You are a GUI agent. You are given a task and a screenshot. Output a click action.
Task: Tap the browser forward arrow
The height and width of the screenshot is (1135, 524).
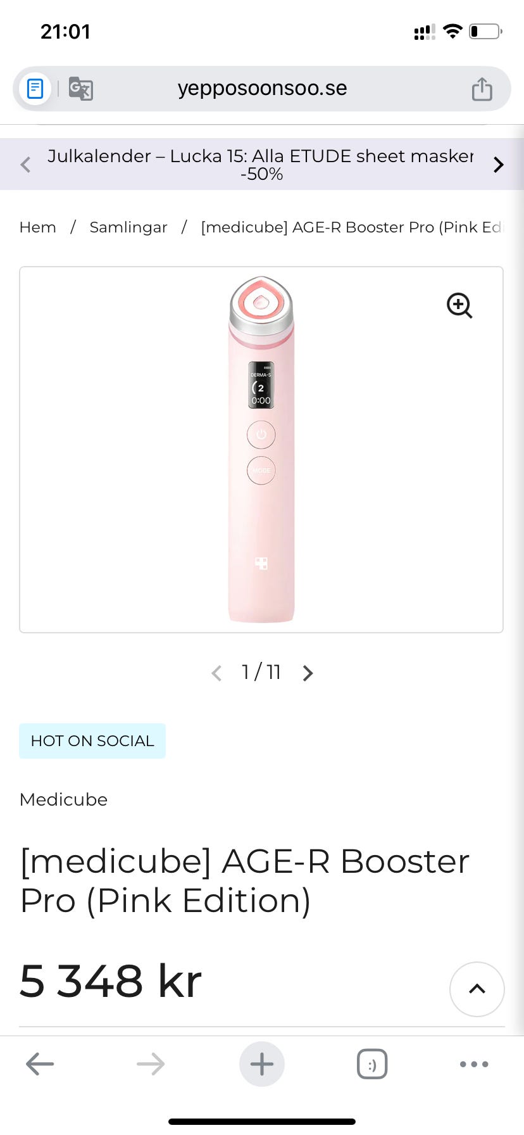pyautogui.click(x=151, y=1064)
